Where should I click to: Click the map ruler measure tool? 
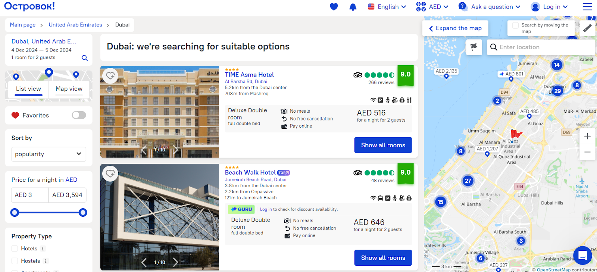coord(587,28)
